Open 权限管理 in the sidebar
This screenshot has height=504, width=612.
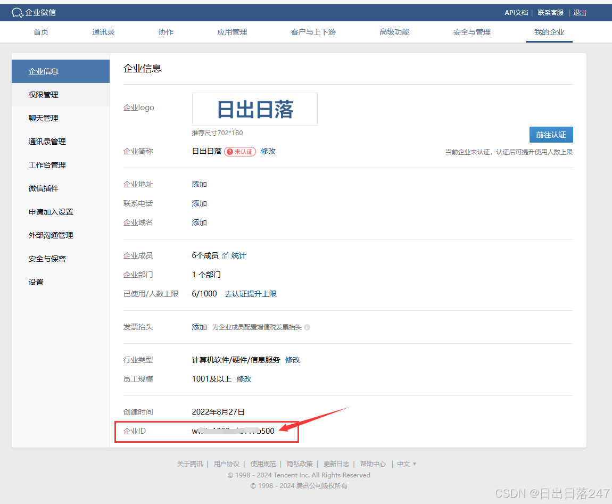61,95
